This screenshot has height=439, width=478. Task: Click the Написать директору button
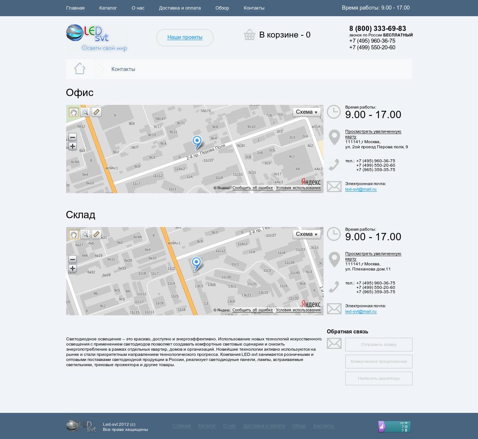tap(379, 378)
